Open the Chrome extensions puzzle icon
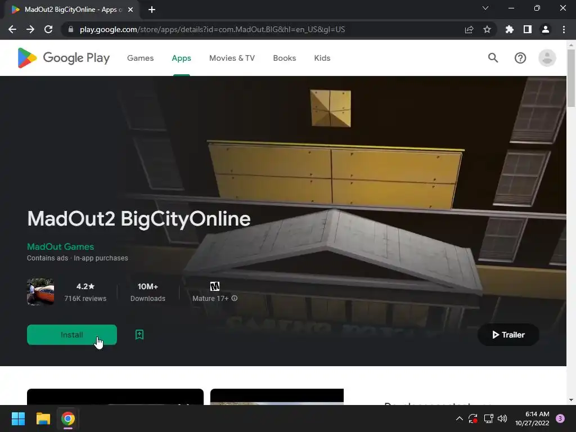 [510, 29]
